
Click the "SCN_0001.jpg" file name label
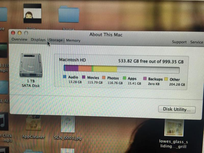(x=68, y=138)
